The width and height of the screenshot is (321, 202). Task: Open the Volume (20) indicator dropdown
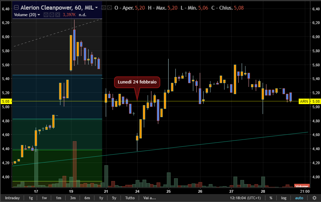[39, 15]
